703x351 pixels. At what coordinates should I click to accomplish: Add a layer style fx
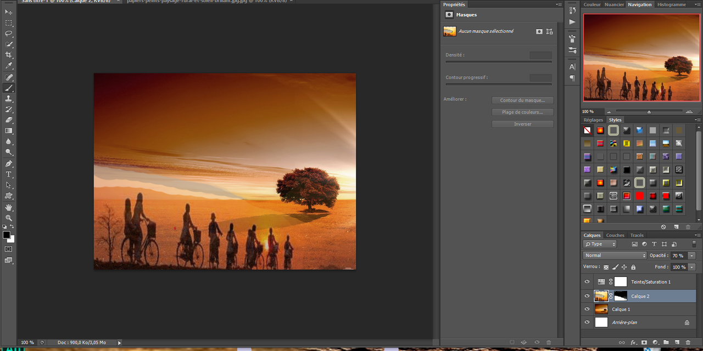click(x=633, y=343)
